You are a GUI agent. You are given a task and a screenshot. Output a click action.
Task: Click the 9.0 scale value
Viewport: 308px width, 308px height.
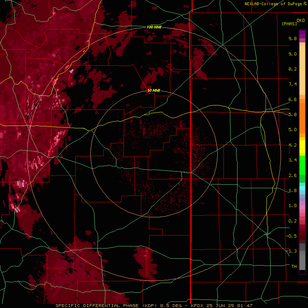coord(293,54)
